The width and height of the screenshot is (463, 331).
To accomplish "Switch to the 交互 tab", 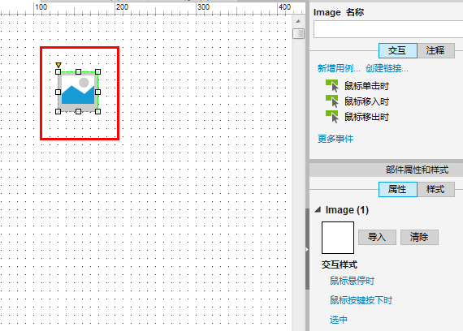I will [x=398, y=51].
